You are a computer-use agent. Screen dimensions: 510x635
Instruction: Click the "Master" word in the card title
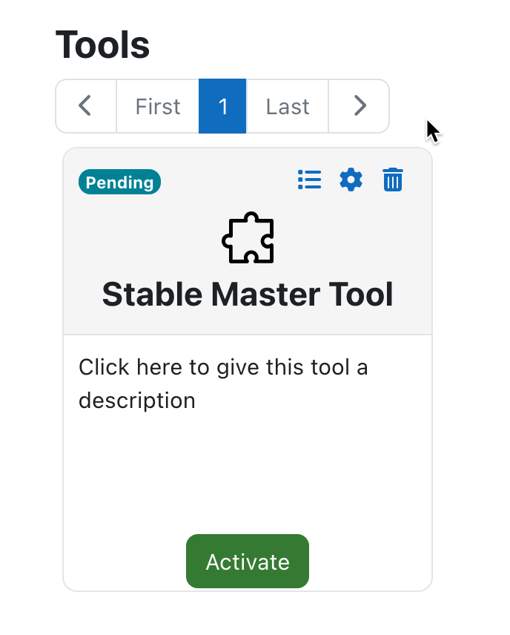coord(265,295)
